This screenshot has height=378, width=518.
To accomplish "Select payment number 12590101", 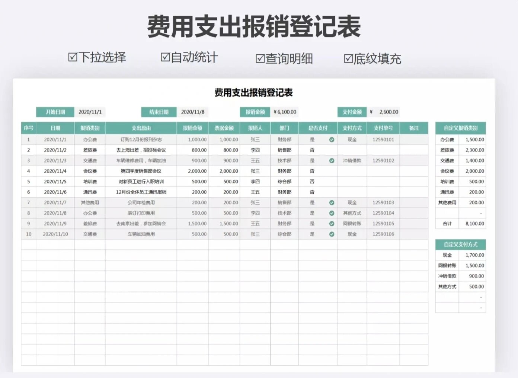I will (x=383, y=140).
